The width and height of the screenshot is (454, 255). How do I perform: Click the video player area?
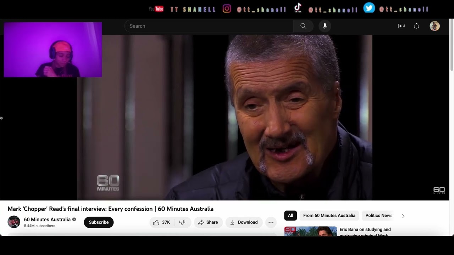click(x=225, y=118)
